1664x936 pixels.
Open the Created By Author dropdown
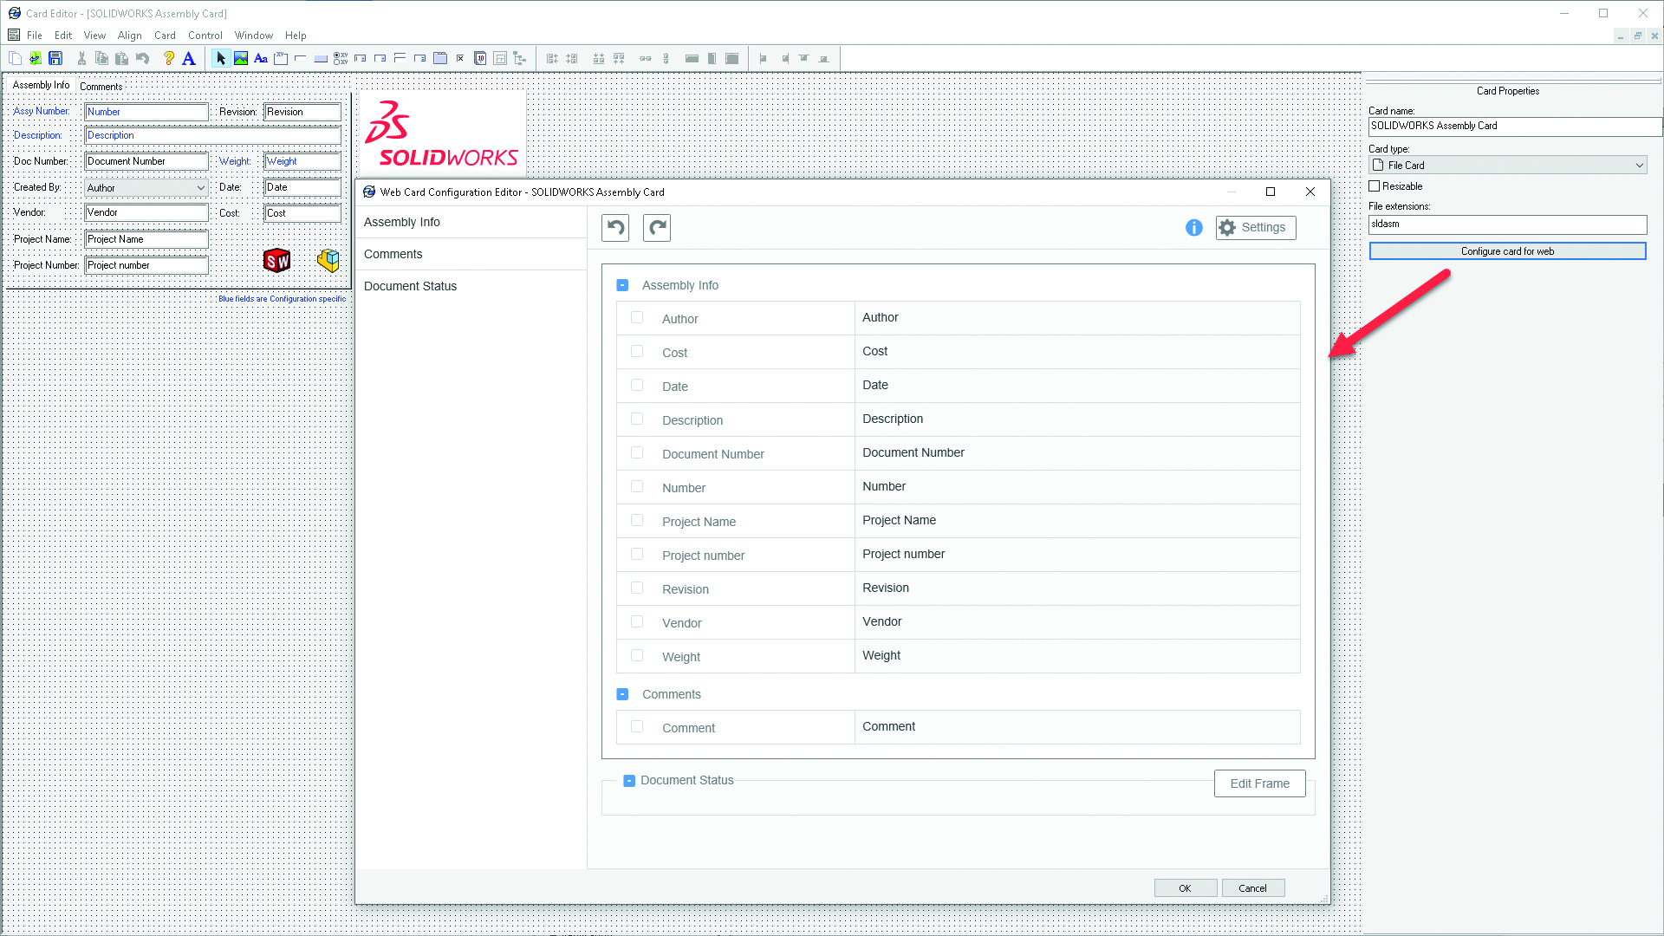coord(146,188)
